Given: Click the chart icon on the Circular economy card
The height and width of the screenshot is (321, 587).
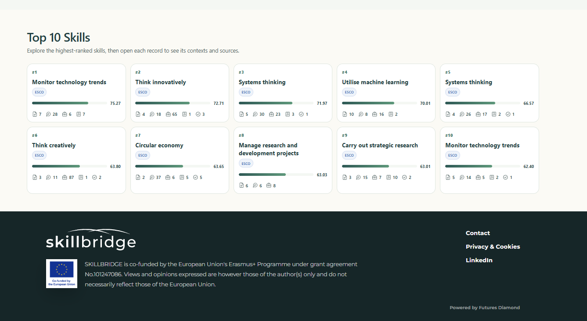Looking at the screenshot, I should (182, 177).
